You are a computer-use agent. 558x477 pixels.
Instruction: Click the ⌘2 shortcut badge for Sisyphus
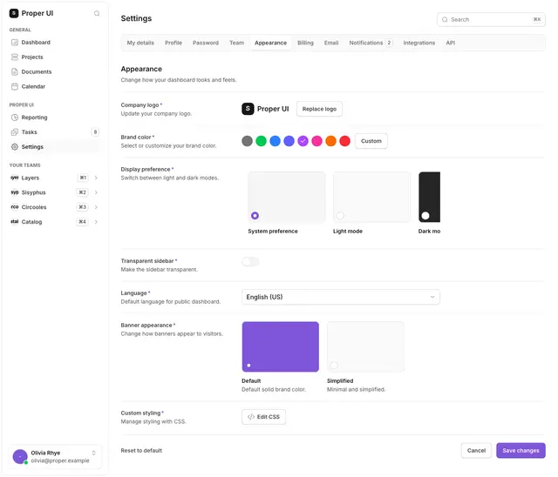(x=83, y=192)
